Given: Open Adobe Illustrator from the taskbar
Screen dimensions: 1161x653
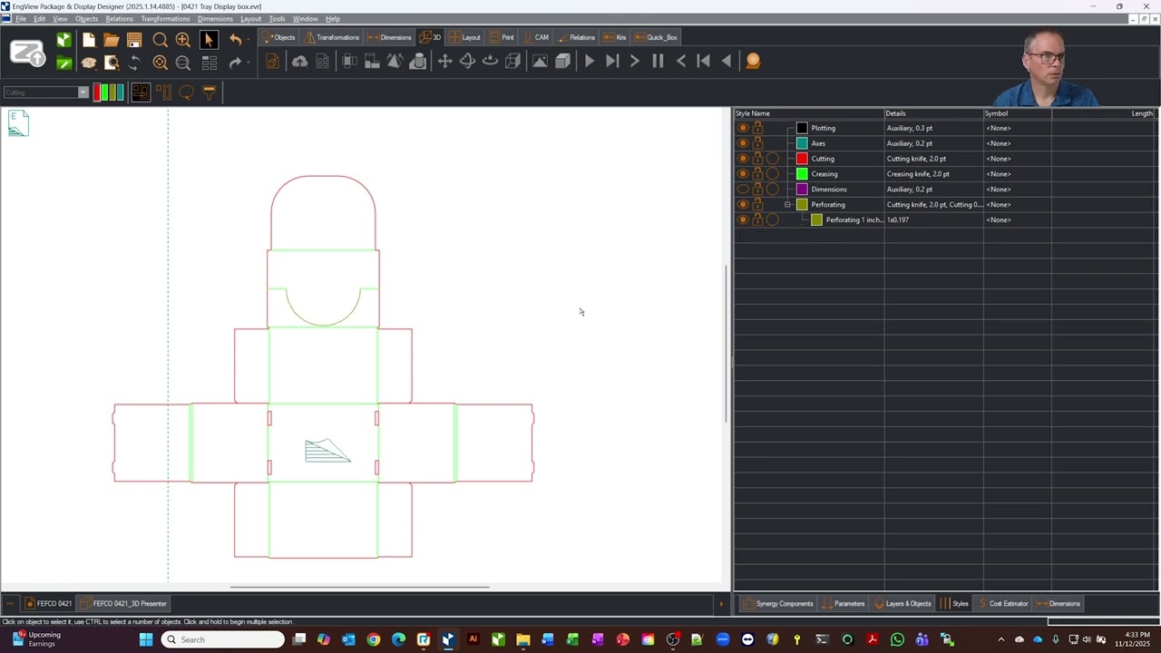Looking at the screenshot, I should pos(473,639).
